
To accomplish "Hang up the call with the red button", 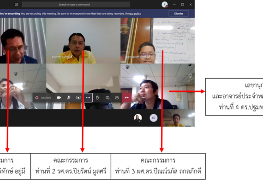I will (x=126, y=98).
